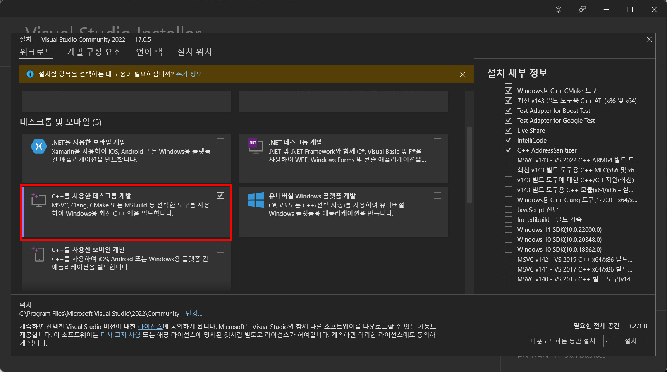Click the C++ mobile development phone icon
Screen dimensions: 667x372
[38, 254]
